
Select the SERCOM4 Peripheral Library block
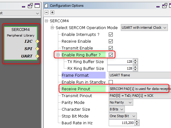(21, 43)
